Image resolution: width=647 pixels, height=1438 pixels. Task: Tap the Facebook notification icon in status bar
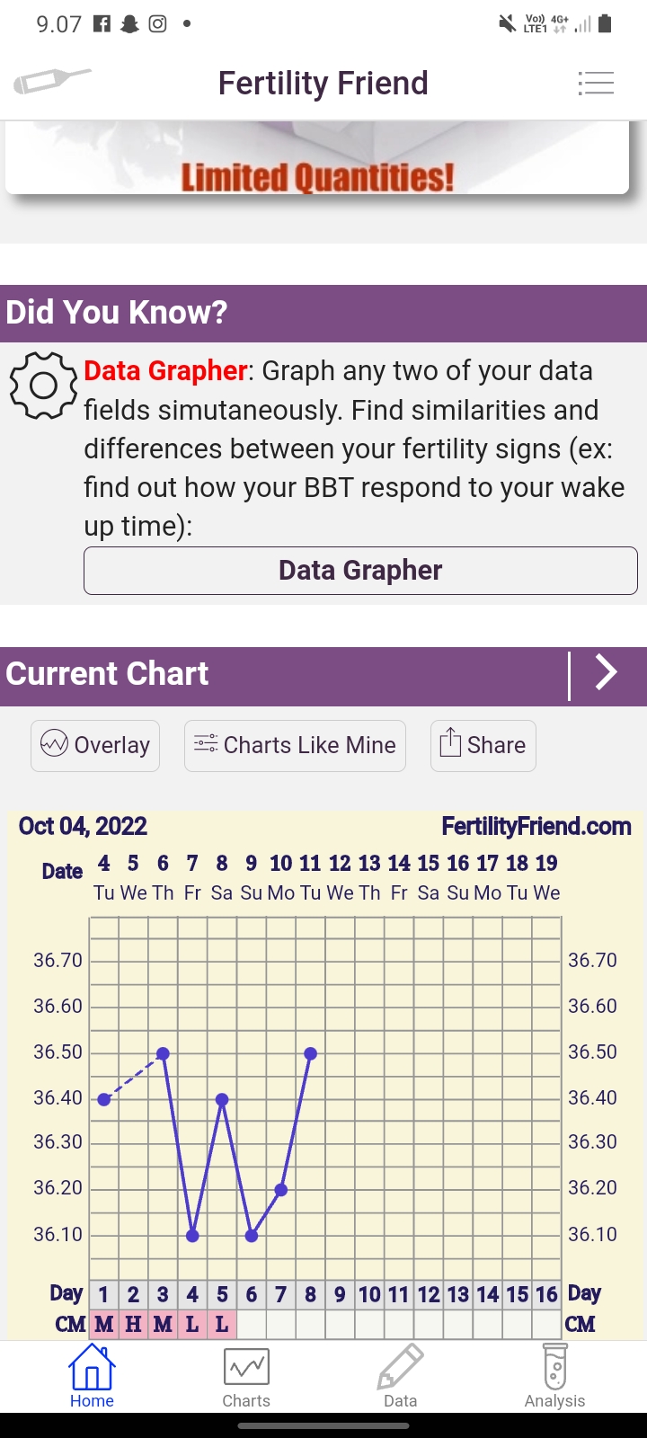point(102,24)
